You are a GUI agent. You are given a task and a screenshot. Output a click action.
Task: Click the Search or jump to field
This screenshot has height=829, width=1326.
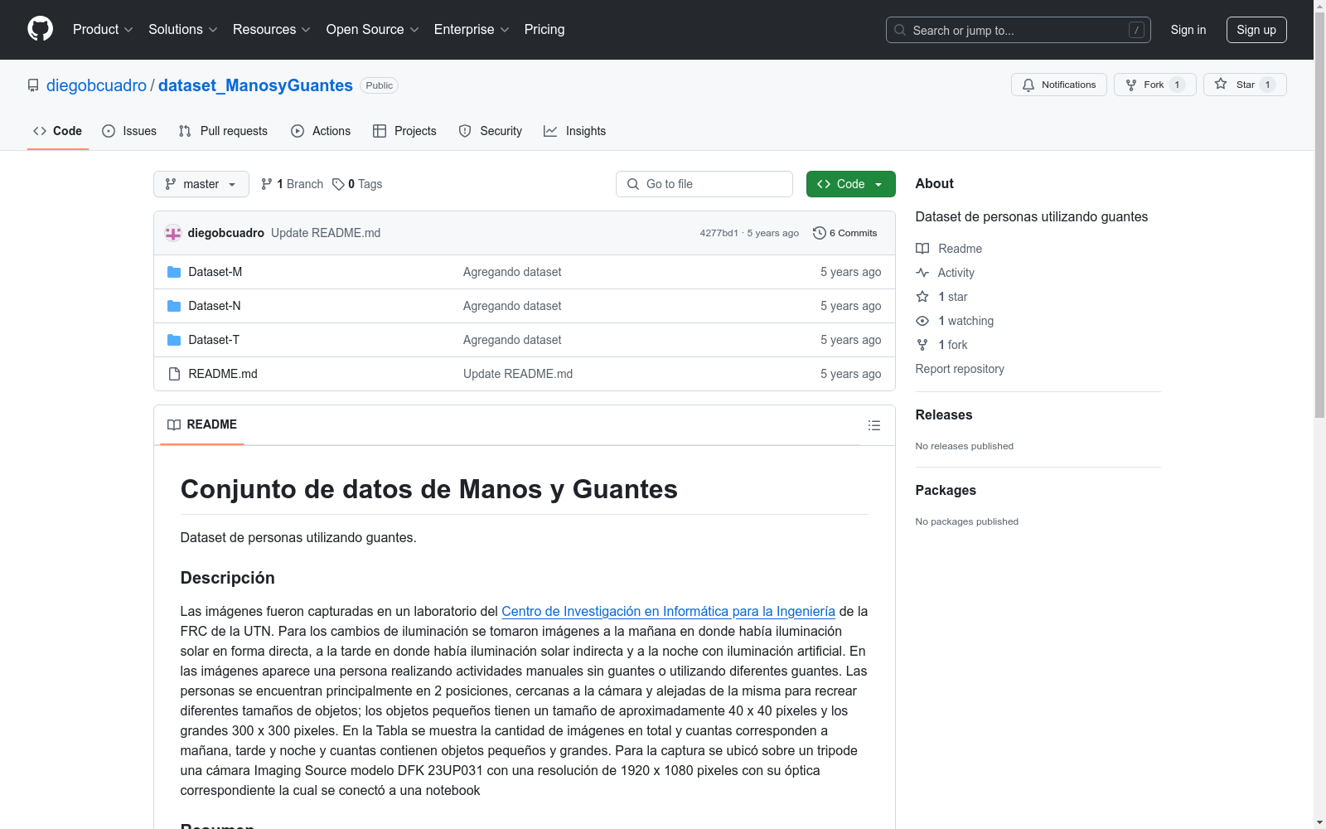coord(1019,30)
